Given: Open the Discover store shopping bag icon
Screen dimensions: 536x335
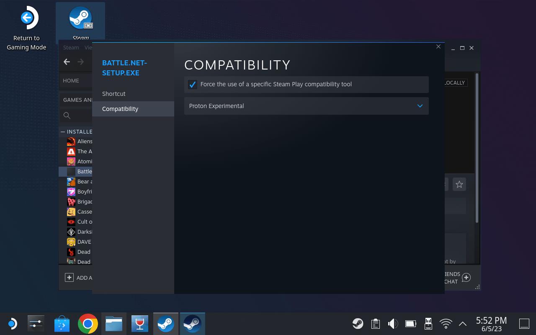Looking at the screenshot, I should pyautogui.click(x=62, y=324).
